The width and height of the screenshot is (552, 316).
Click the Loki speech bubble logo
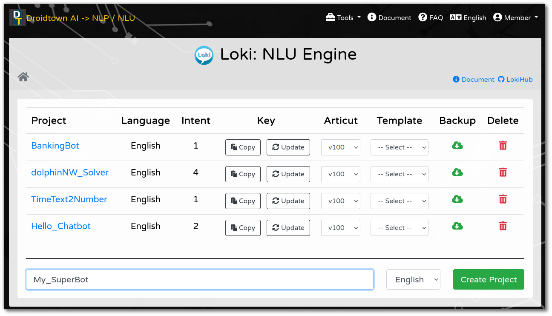tap(204, 55)
